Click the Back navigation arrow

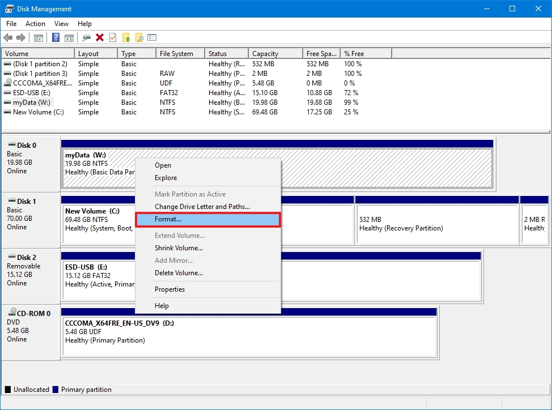point(9,37)
